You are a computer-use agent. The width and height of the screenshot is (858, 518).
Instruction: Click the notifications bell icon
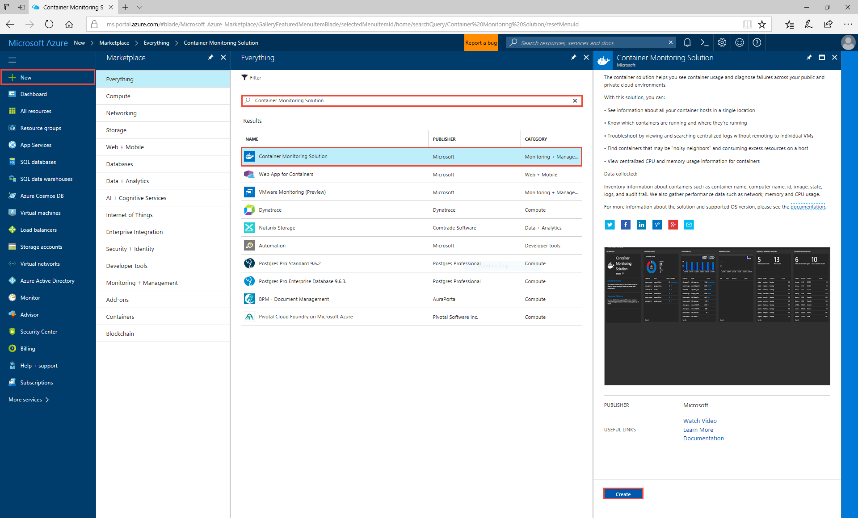(687, 42)
